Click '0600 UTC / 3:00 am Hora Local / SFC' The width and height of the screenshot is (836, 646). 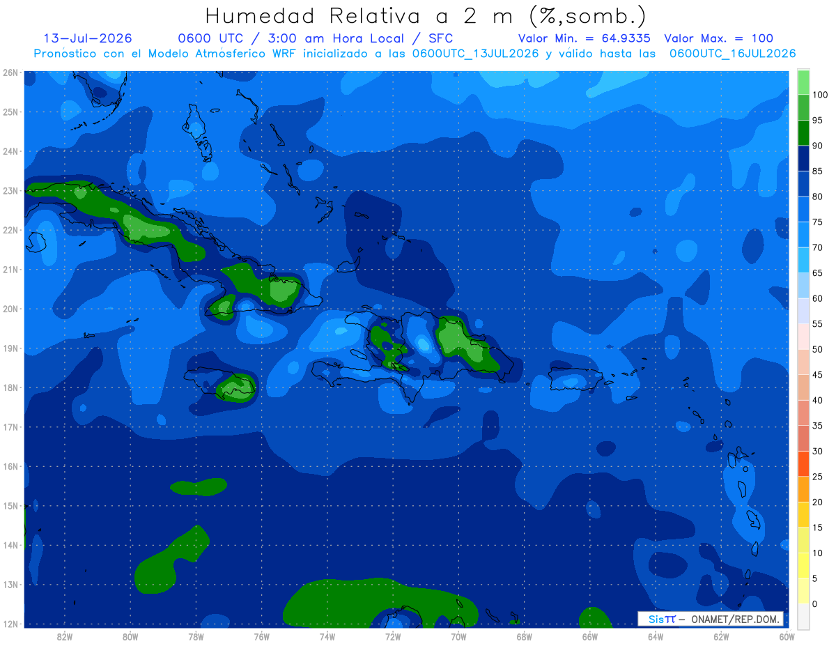pyautogui.click(x=316, y=38)
